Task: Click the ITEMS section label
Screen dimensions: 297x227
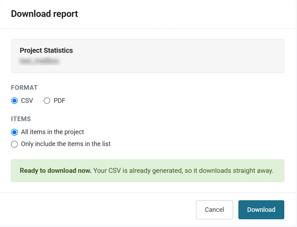Action: pos(21,119)
